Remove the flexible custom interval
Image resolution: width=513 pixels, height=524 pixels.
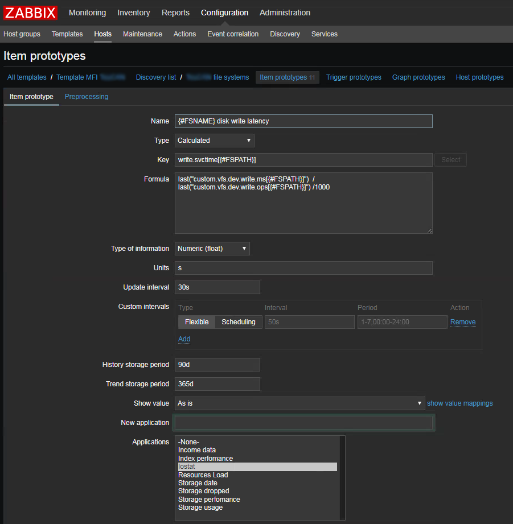(462, 321)
